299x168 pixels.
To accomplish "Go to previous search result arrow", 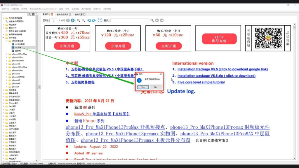I will click(157, 20).
